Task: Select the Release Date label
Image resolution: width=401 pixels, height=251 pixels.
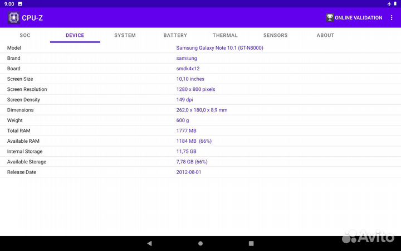Action: [22, 172]
